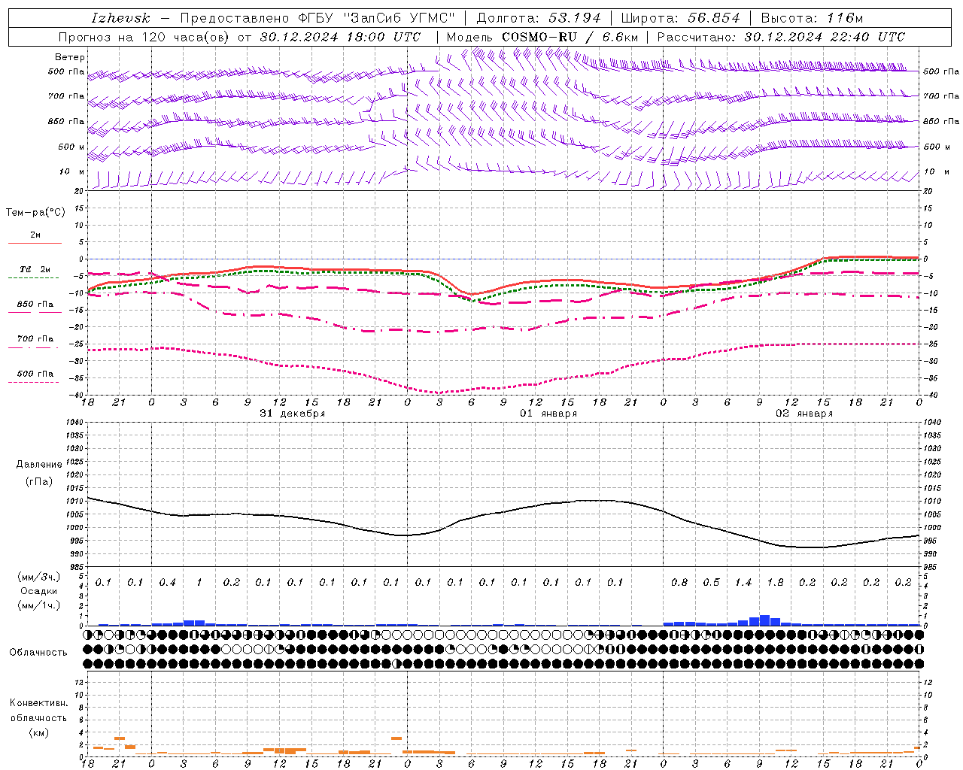Click the "01 января" date label
This screenshot has width=963, height=770.
[x=549, y=414]
